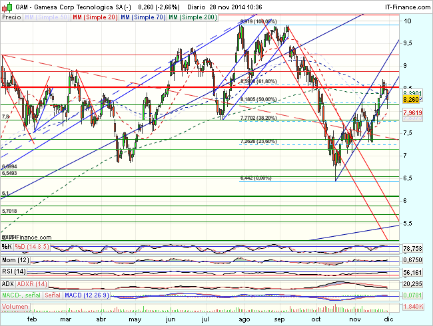Screen dimensions: 433x326
Task: Click the %K stochastic label
Action: tap(7, 247)
